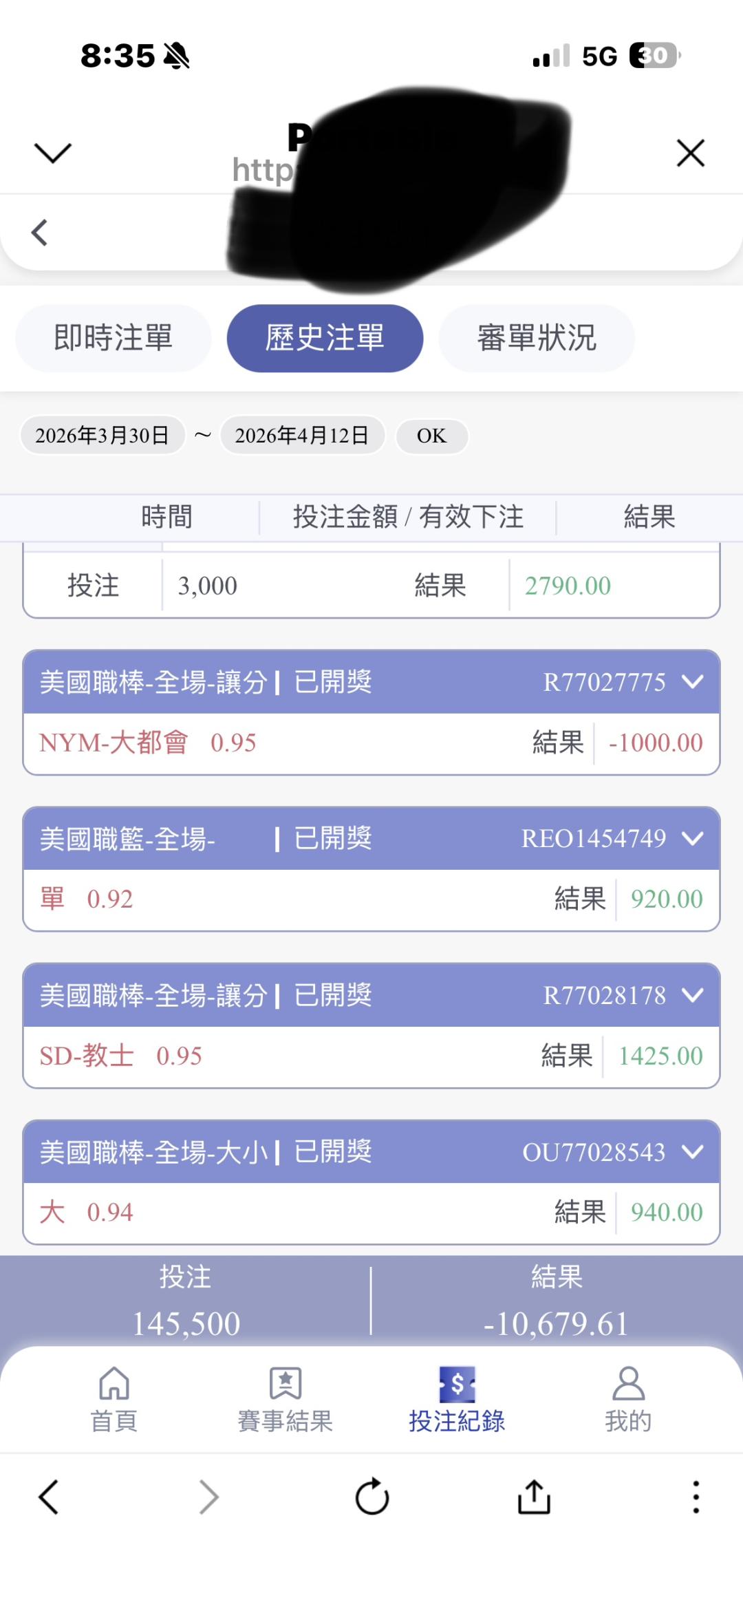The image size is (743, 1611).
Task: Open the 首頁 home icon
Action: pos(114,1385)
